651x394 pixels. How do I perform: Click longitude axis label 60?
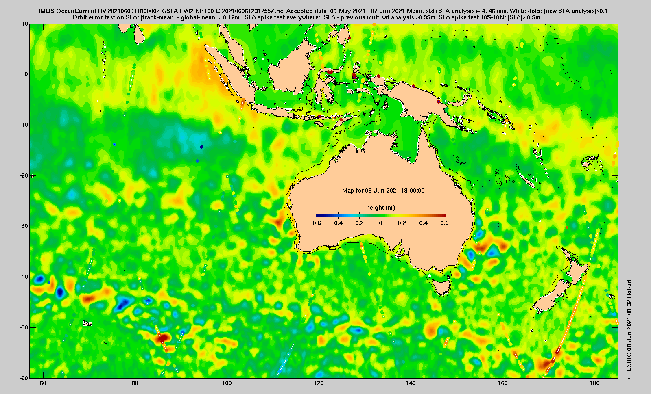[43, 383]
